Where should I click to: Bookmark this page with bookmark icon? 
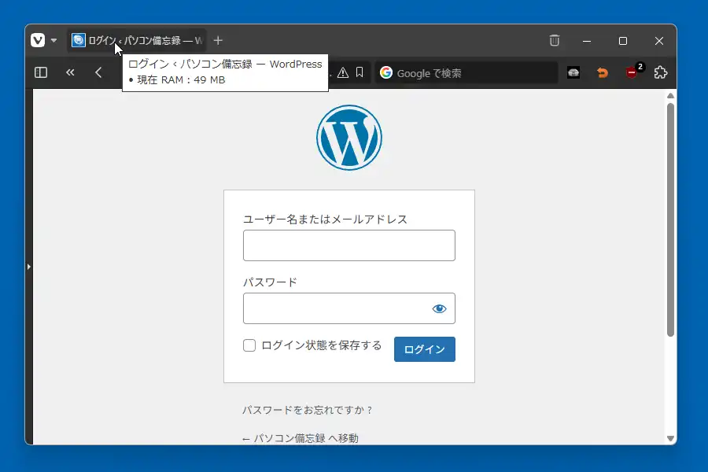[360, 72]
